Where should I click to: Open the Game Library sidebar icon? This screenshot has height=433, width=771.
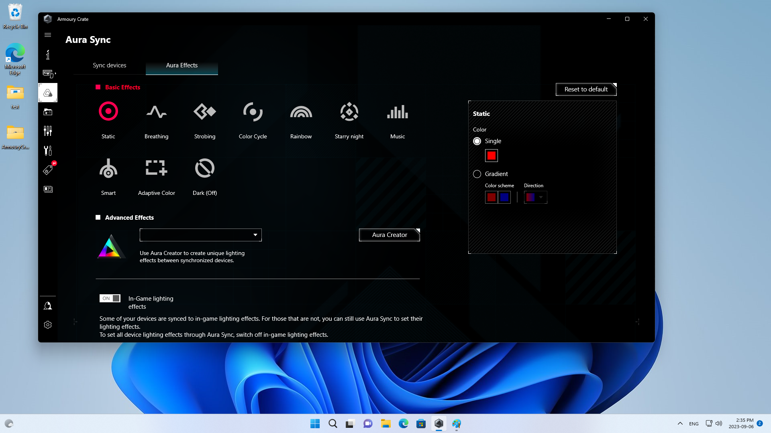click(48, 112)
